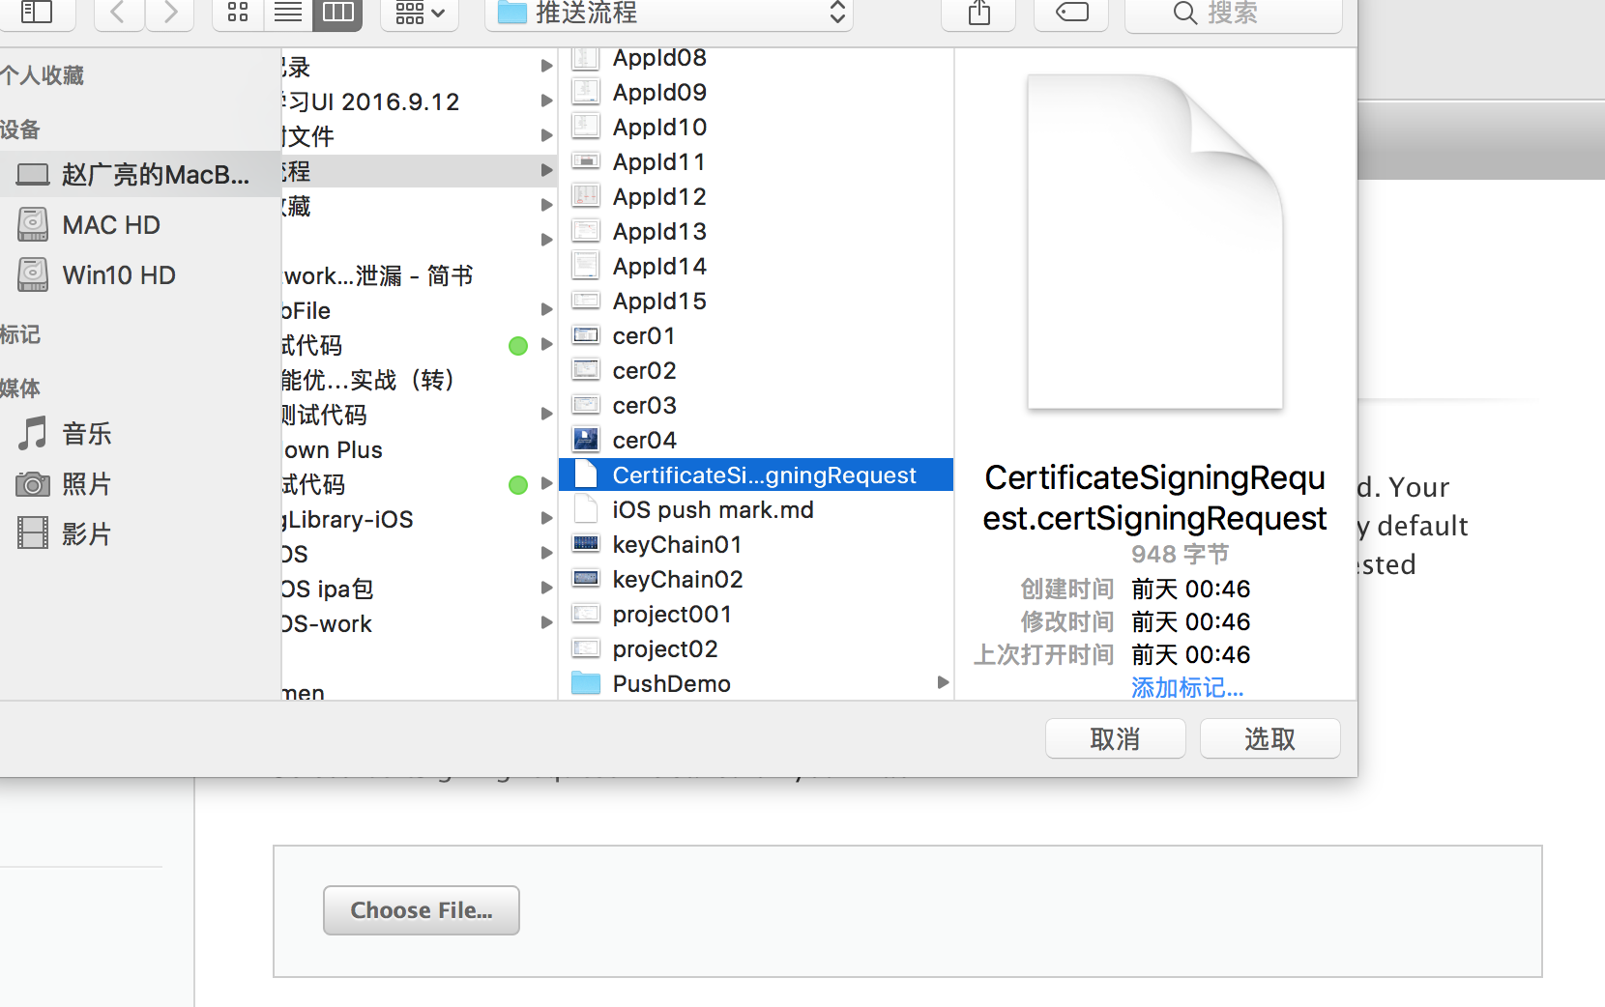The image size is (1605, 1007).
Task: Open 影片 movies in sidebar
Action: (x=86, y=534)
